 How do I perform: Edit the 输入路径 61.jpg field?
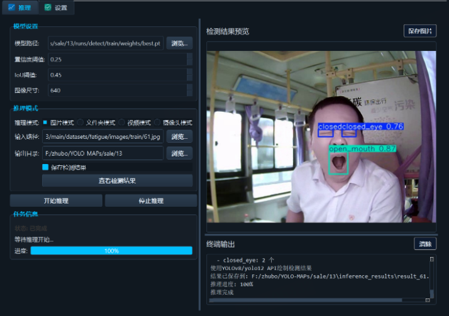103,136
